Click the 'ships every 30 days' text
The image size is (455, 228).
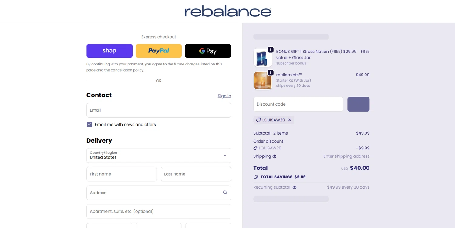click(293, 86)
